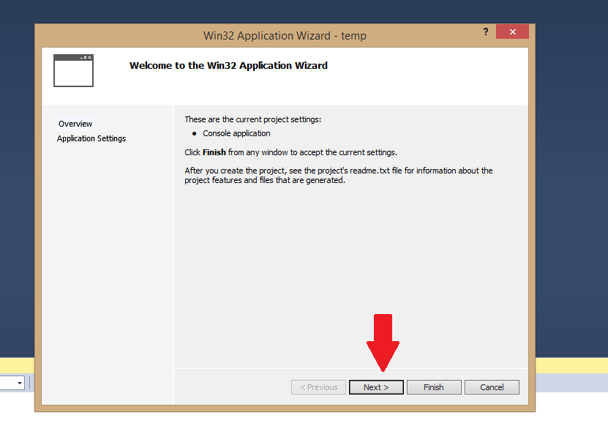Click the yellow notification bar behind dialog
Viewport: 608px width, 437px height.
571,365
